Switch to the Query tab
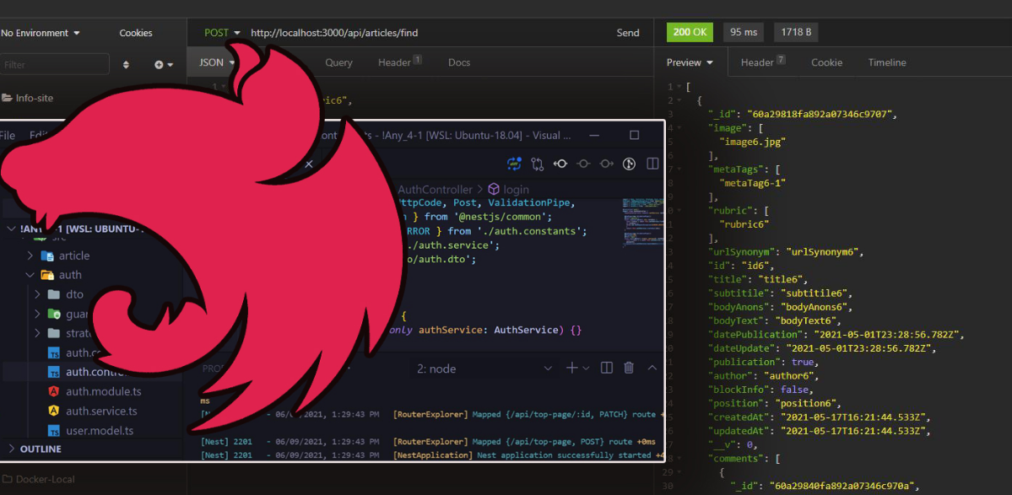1012x495 pixels. click(x=338, y=62)
